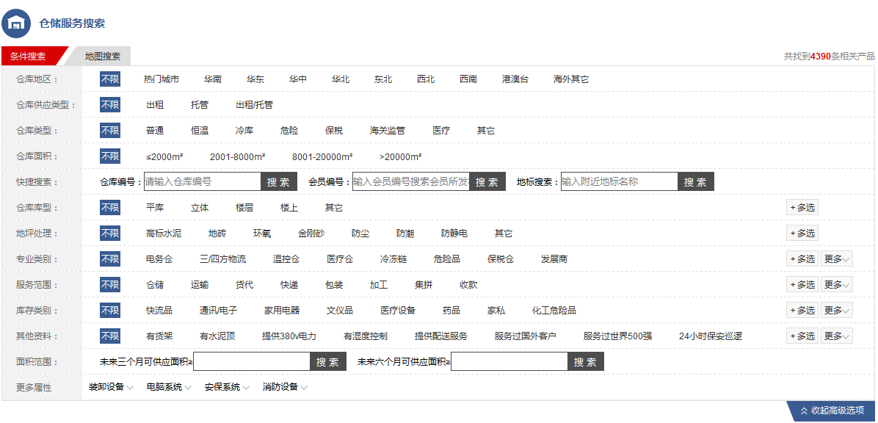Choose 冷库 as the 仓库类型

(244, 131)
